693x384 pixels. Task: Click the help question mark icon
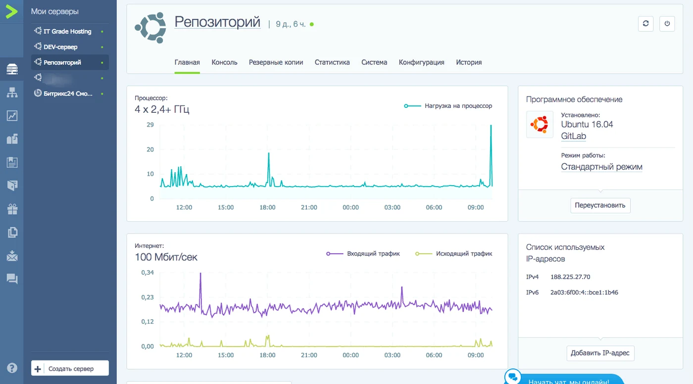[x=12, y=368]
